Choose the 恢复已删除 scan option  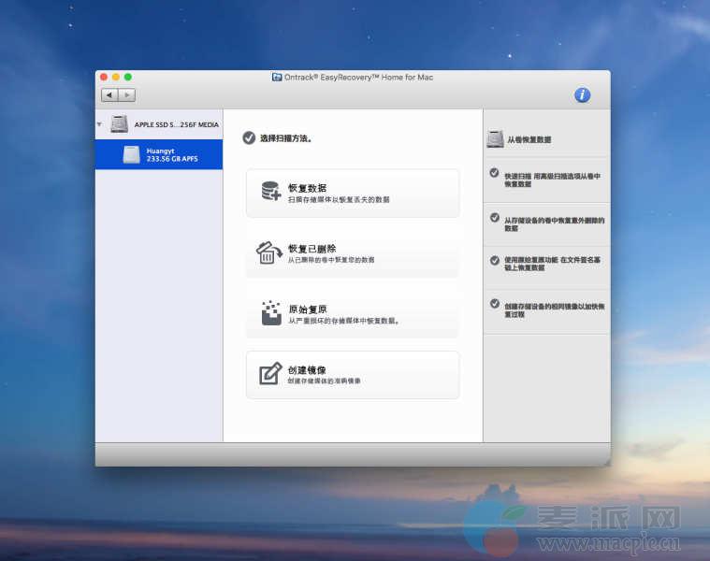[x=353, y=253]
